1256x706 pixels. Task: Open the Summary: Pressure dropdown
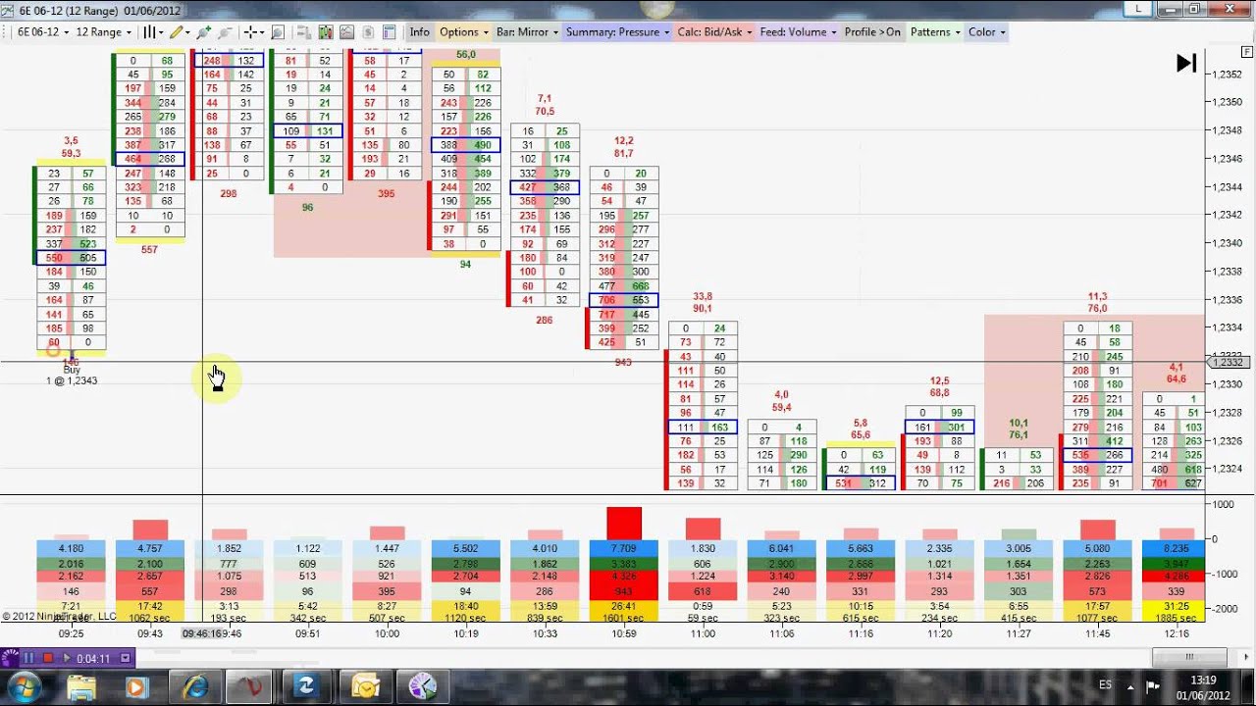(x=617, y=32)
